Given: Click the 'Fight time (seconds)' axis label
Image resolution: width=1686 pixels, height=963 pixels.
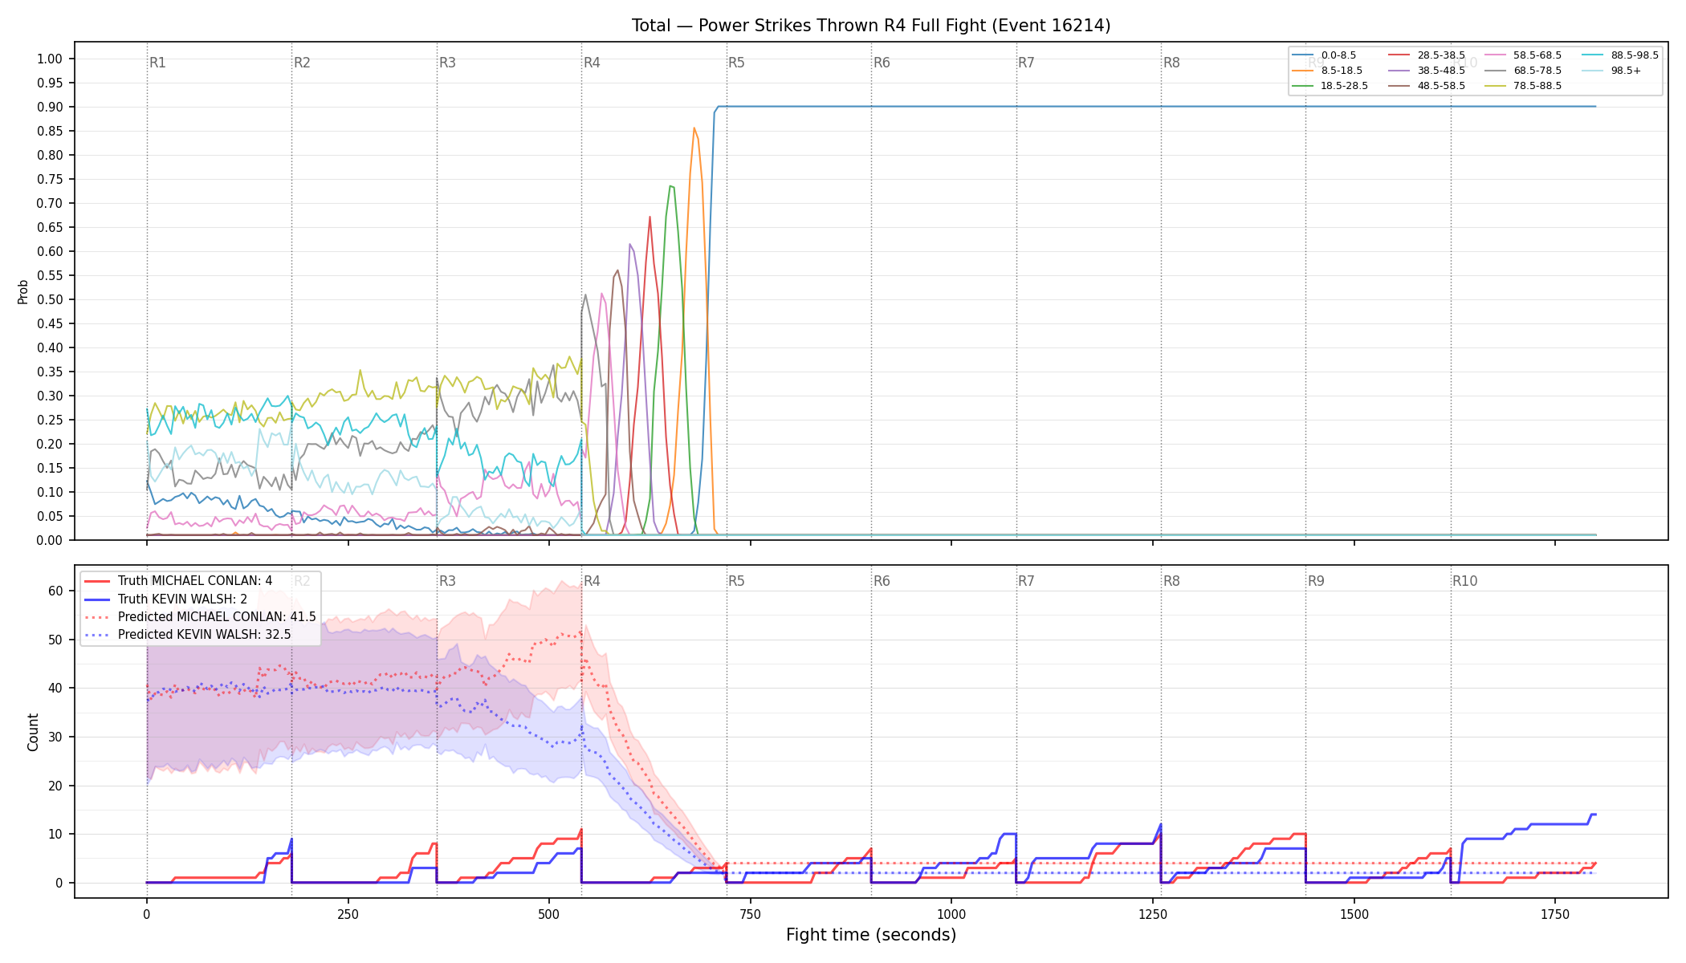Looking at the screenshot, I should point(871,935).
